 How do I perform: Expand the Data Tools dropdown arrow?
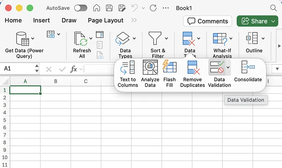point(199,38)
